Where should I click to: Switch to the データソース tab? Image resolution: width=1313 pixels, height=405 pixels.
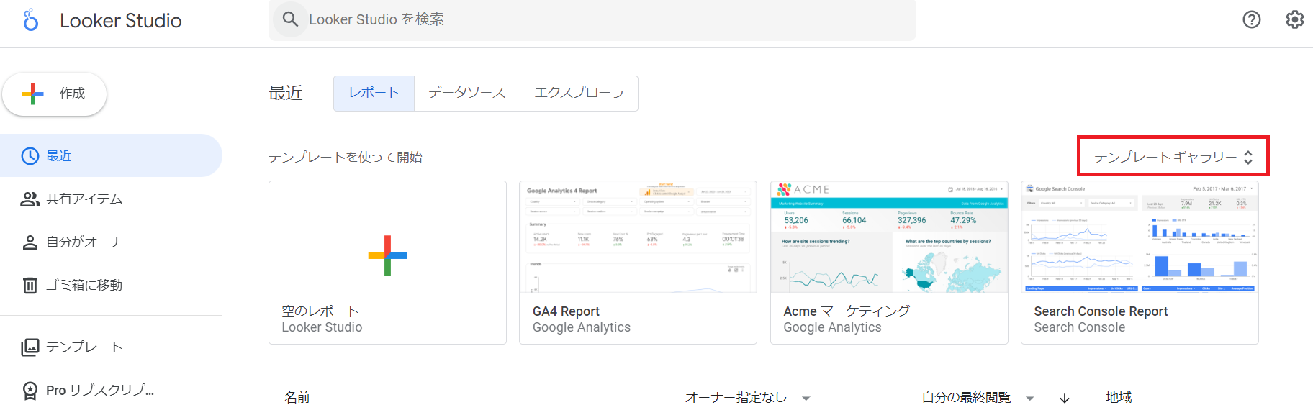(x=467, y=94)
